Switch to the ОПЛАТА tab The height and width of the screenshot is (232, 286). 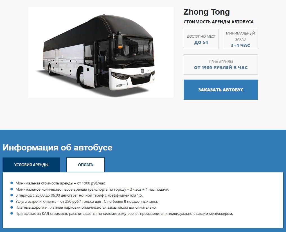pyautogui.click(x=85, y=165)
